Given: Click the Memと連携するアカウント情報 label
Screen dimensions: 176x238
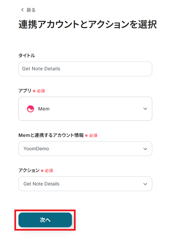Looking at the screenshot, I should pyautogui.click(x=51, y=135).
